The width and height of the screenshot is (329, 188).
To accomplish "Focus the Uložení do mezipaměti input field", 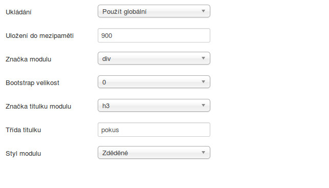I will coord(154,35).
